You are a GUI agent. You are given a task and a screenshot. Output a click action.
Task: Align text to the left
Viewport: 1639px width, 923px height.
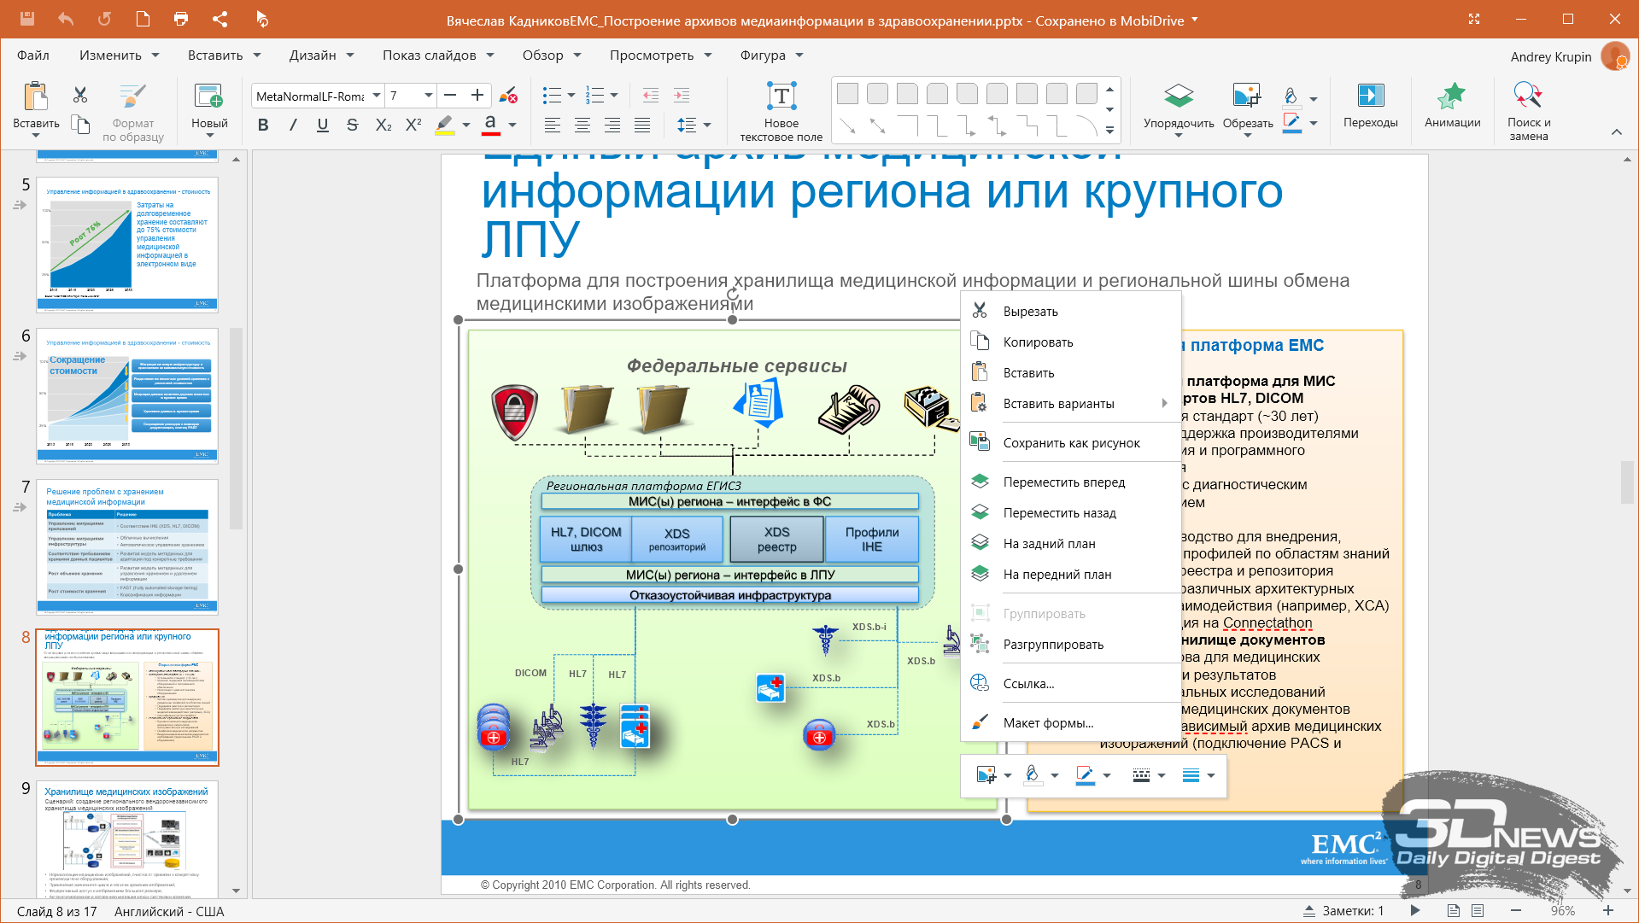(553, 126)
